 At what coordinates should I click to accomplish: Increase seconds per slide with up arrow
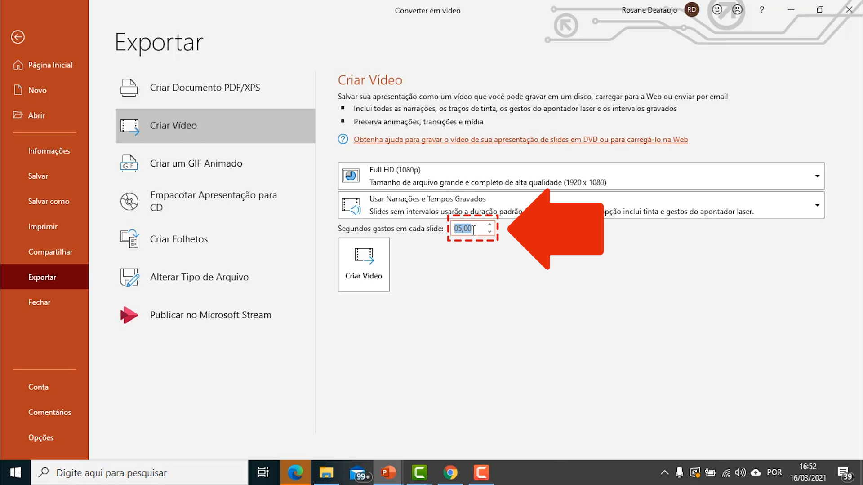489,225
